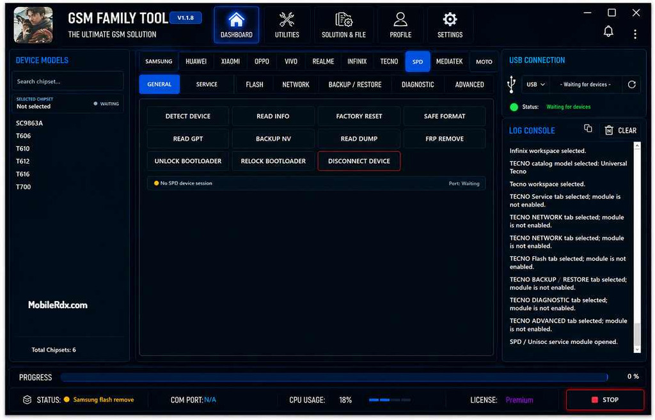Image resolution: width=655 pixels, height=420 pixels.
Task: Click the CPU usage meter bars
Action: [x=390, y=400]
